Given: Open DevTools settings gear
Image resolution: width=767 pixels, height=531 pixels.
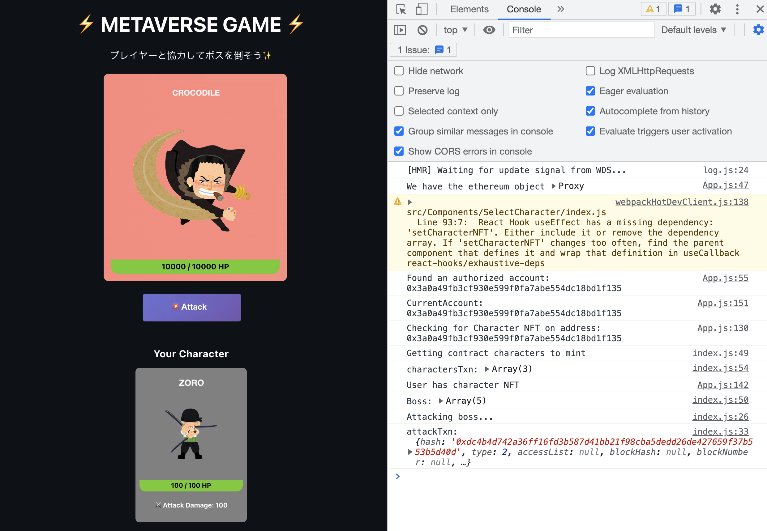Looking at the screenshot, I should (715, 9).
